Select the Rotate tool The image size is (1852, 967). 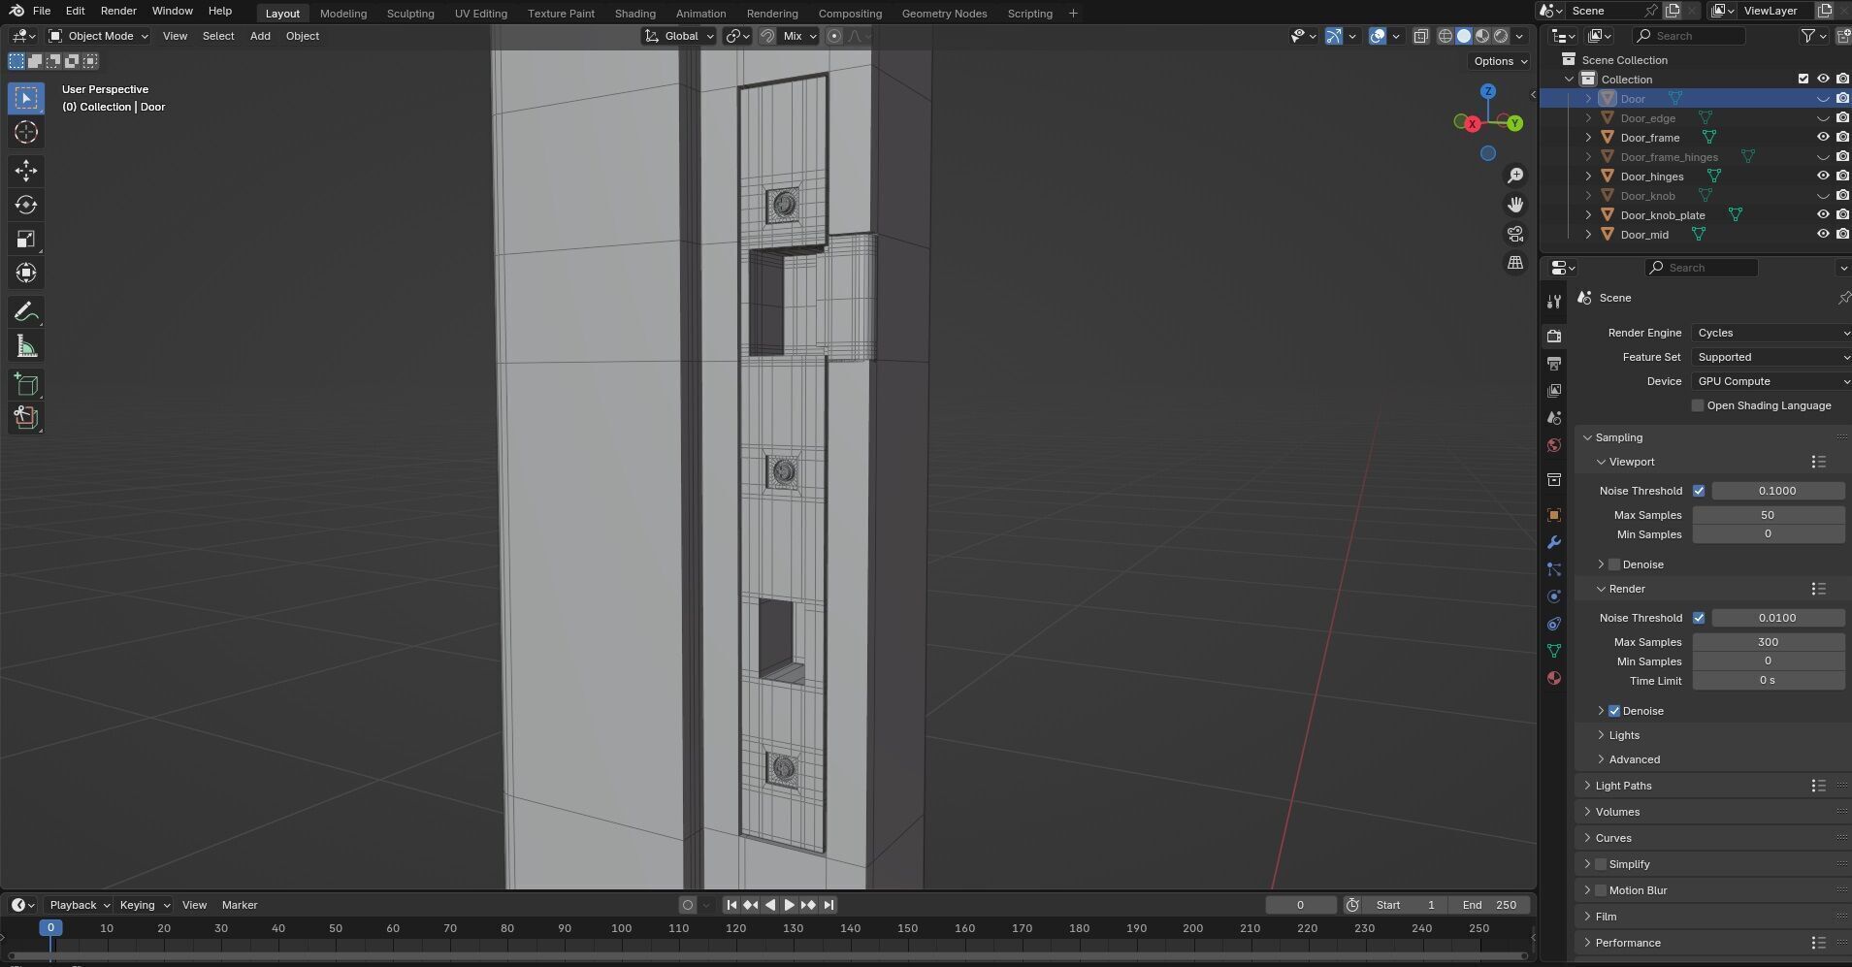coord(26,205)
